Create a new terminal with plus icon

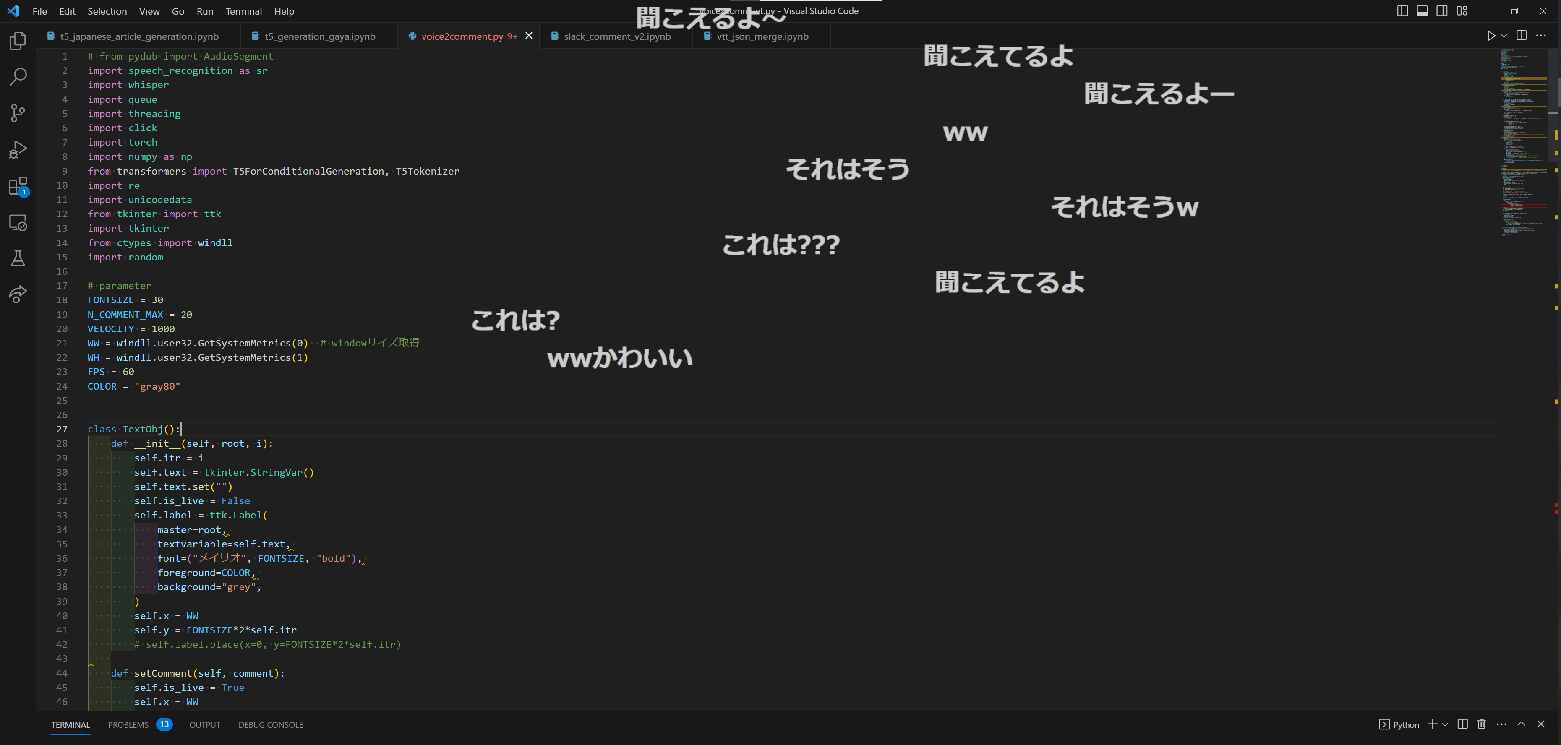click(x=1433, y=724)
